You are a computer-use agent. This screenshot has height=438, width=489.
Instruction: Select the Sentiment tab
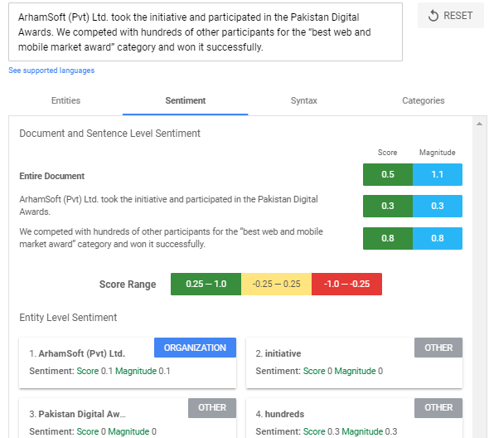click(x=186, y=100)
